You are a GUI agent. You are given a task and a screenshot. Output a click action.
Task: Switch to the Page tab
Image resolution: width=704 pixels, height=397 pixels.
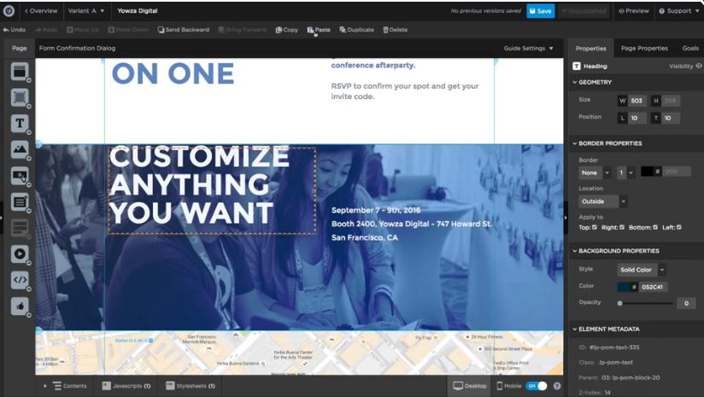click(x=20, y=48)
